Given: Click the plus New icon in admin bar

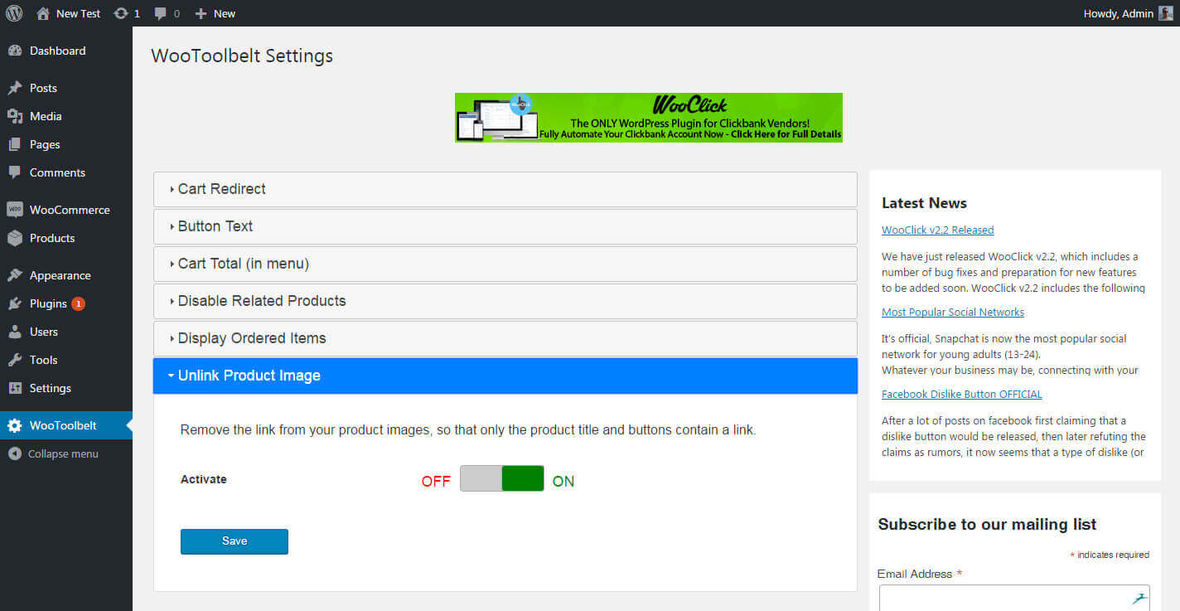Looking at the screenshot, I should (201, 13).
